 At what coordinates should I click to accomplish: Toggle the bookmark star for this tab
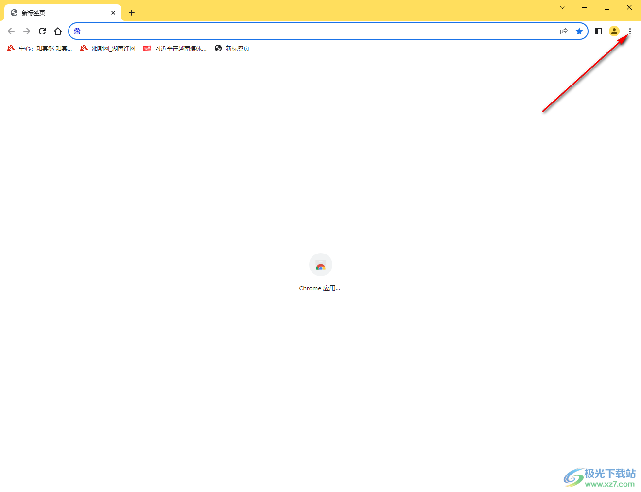point(579,31)
